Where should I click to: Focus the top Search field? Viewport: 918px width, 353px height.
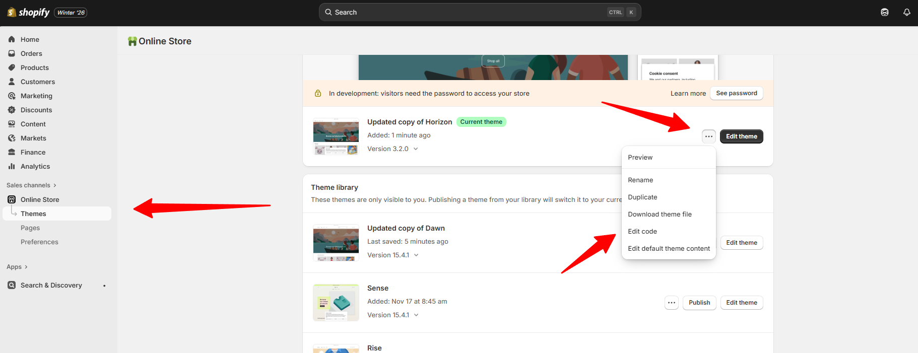click(x=480, y=12)
